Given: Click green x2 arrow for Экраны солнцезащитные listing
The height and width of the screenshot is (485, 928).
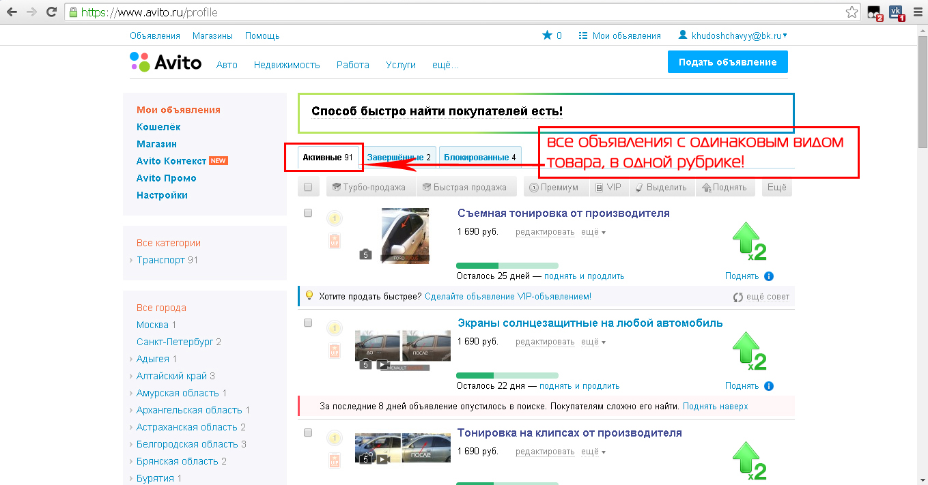Looking at the screenshot, I should pos(749,353).
